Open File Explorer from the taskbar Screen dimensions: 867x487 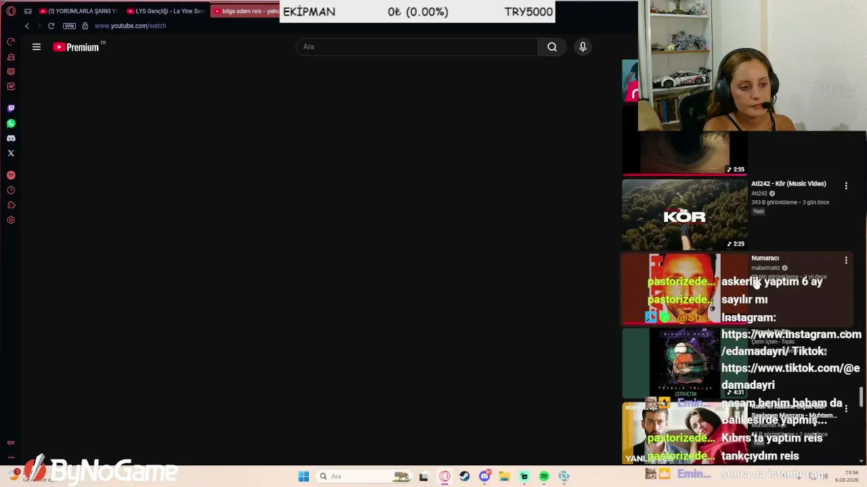504,476
